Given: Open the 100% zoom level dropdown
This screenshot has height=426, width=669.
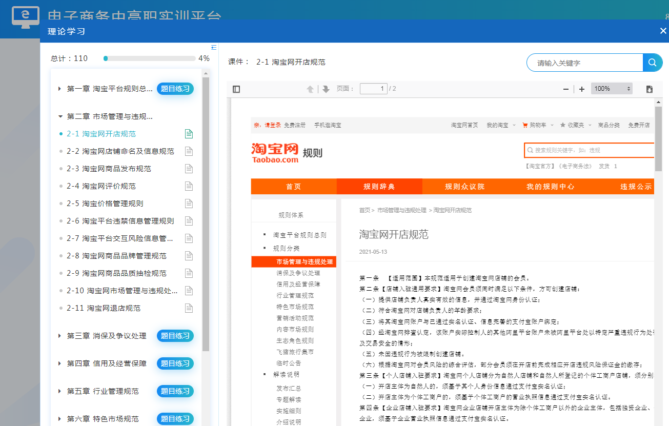Looking at the screenshot, I should click(612, 89).
